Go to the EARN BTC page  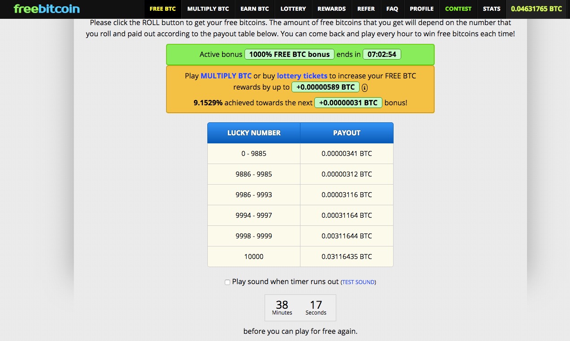tap(255, 9)
